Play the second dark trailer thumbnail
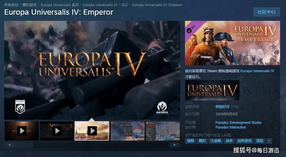 click(57, 131)
